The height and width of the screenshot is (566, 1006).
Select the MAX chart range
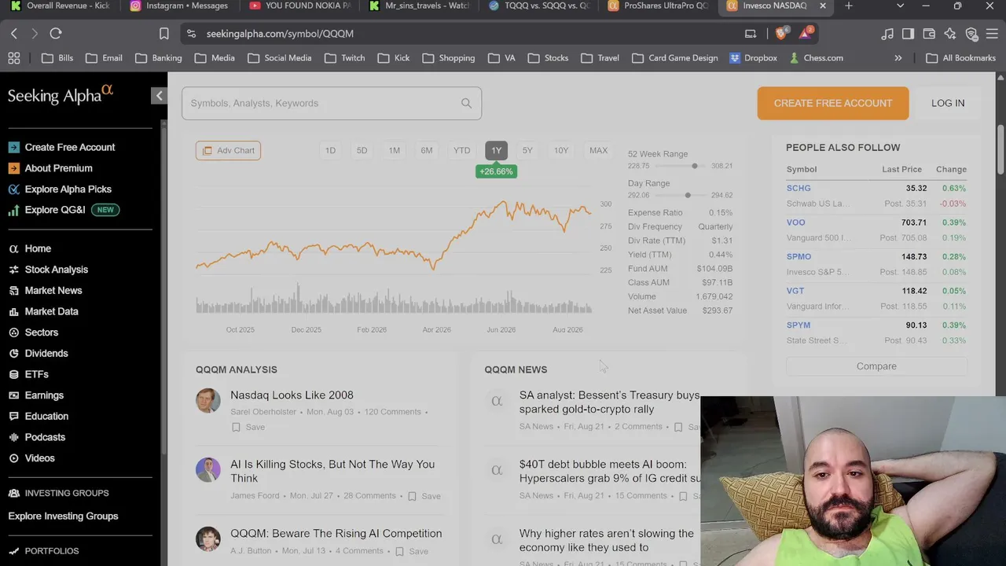[598, 150]
